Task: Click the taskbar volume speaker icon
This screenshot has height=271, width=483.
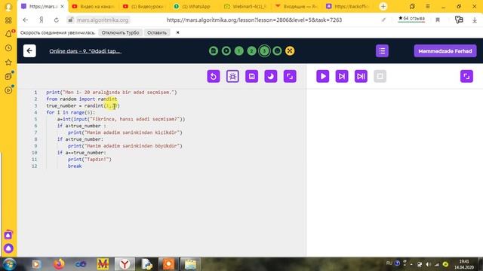Action: click(x=429, y=264)
